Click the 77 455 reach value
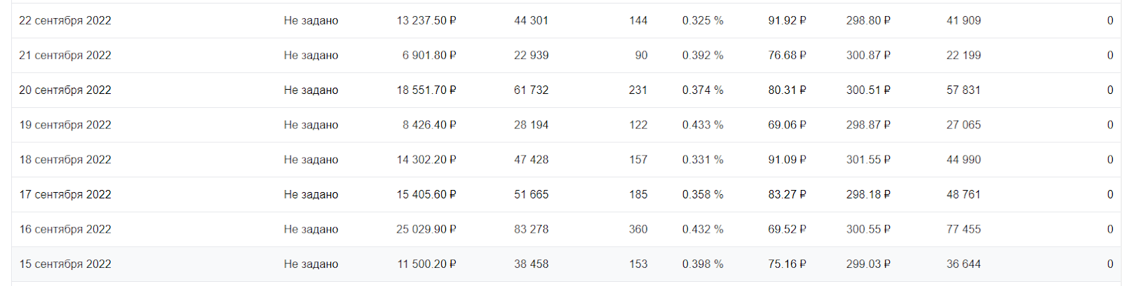1122x286 pixels. pyautogui.click(x=964, y=229)
